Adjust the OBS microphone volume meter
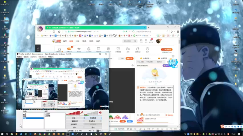Screen dimensions: 243x136 [x=73, y=113]
